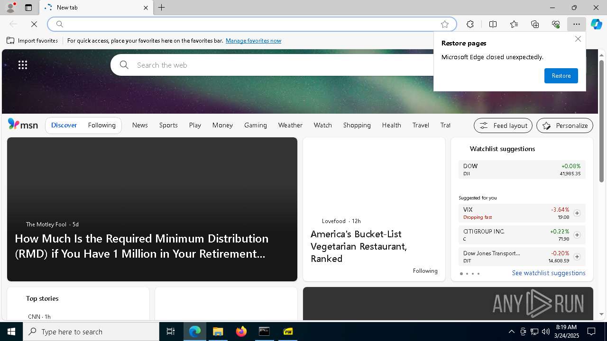The width and height of the screenshot is (607, 341).
Task: Open the Collections icon
Action: (x=535, y=24)
